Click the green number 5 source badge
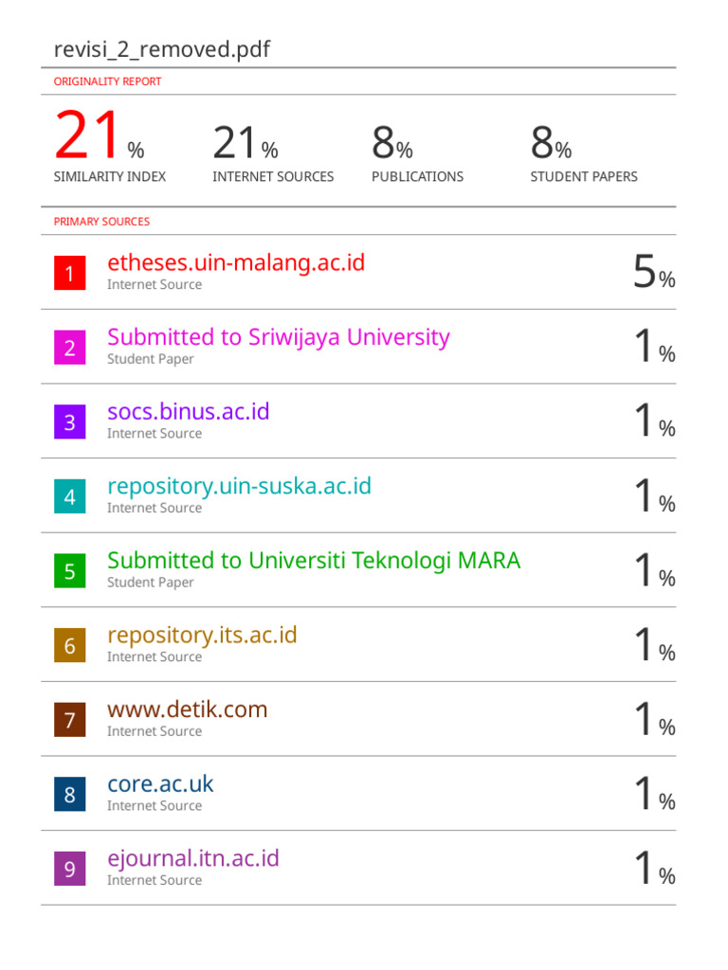 pos(69,571)
